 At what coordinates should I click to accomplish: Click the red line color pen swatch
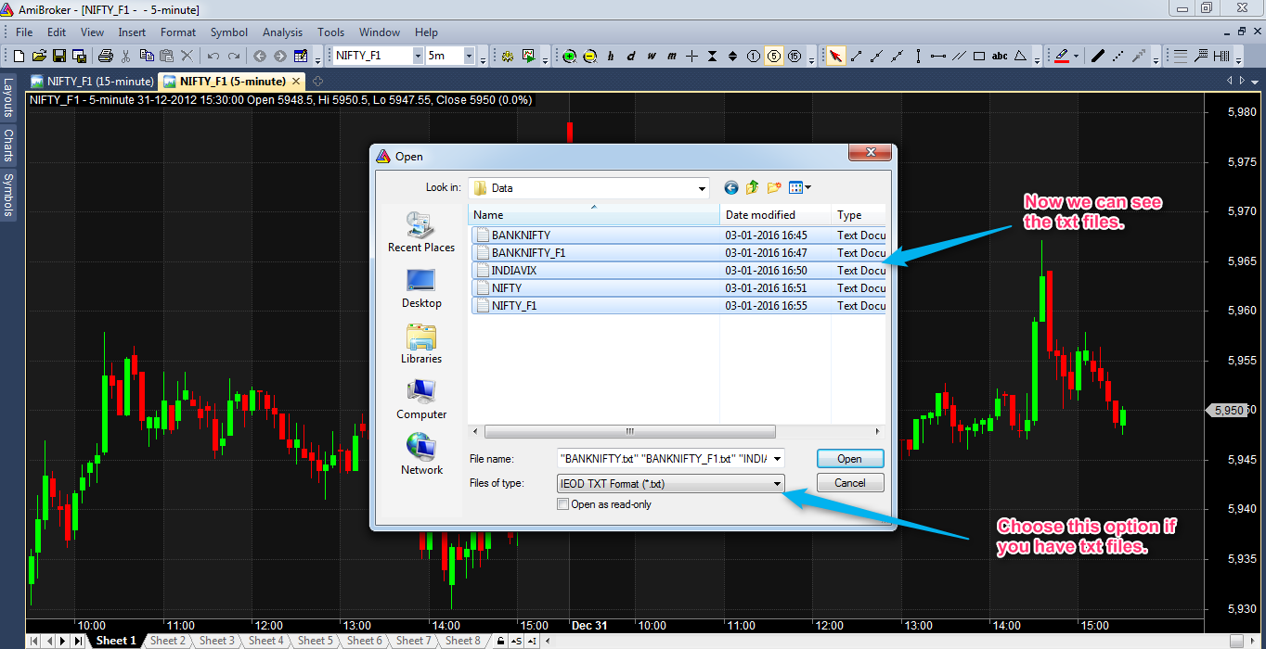click(1063, 56)
